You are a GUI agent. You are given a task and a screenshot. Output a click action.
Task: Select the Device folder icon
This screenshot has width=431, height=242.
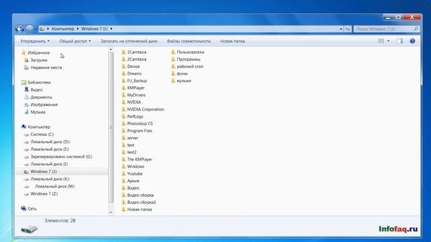(124, 66)
